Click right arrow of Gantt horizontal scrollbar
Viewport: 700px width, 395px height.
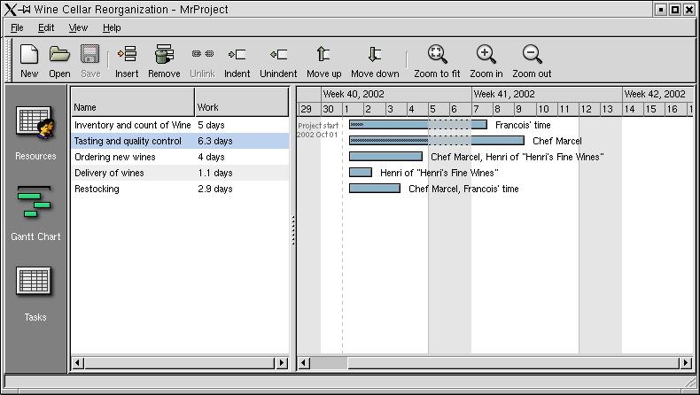pyautogui.click(x=686, y=363)
